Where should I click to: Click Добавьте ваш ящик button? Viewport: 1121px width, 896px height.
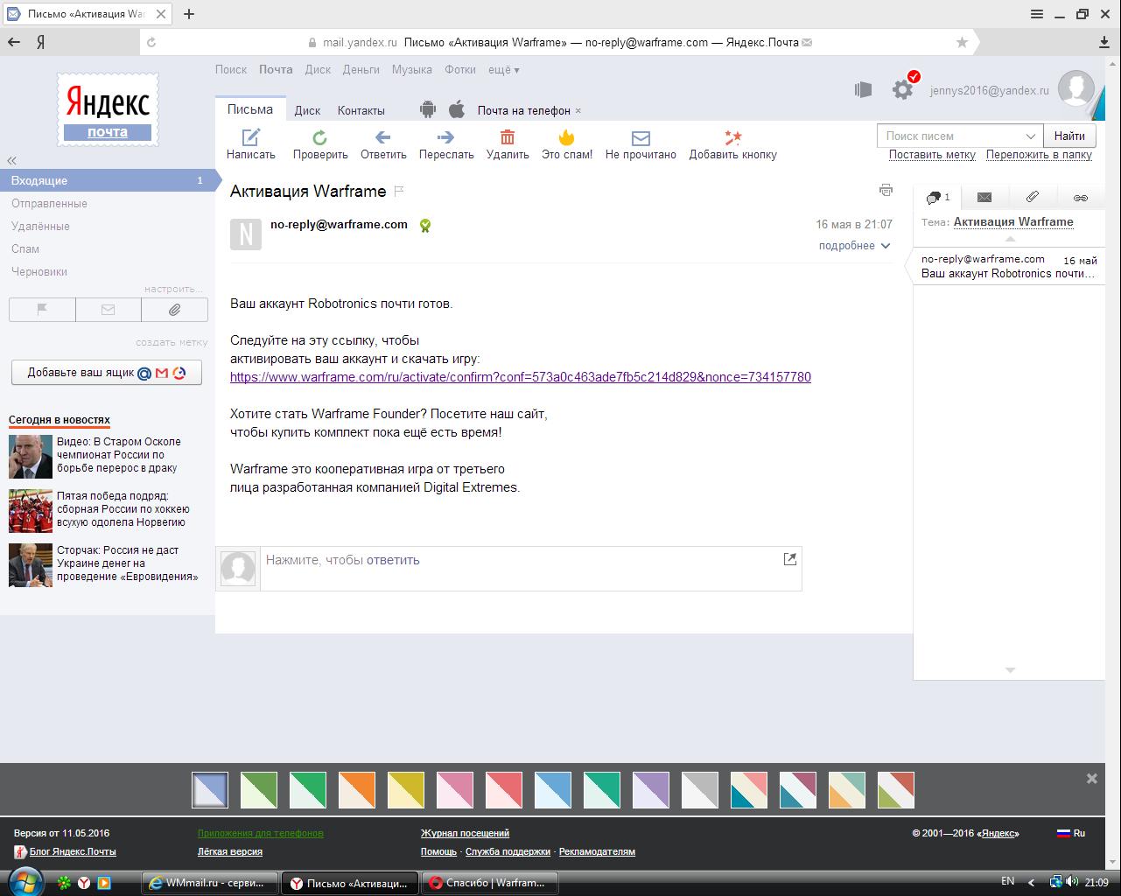pos(107,372)
